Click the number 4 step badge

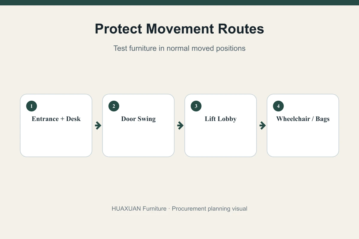pyautogui.click(x=278, y=106)
